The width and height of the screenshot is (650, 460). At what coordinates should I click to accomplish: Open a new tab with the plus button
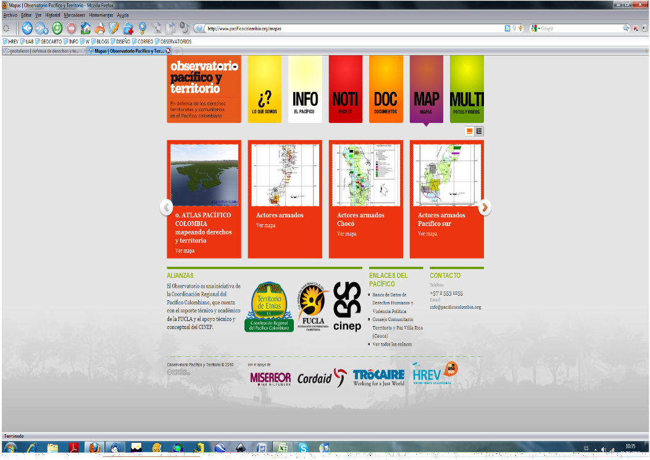pos(177,51)
